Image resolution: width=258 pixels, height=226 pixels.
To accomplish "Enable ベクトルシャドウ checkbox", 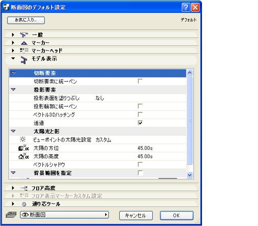I will pyautogui.click(x=140, y=165).
